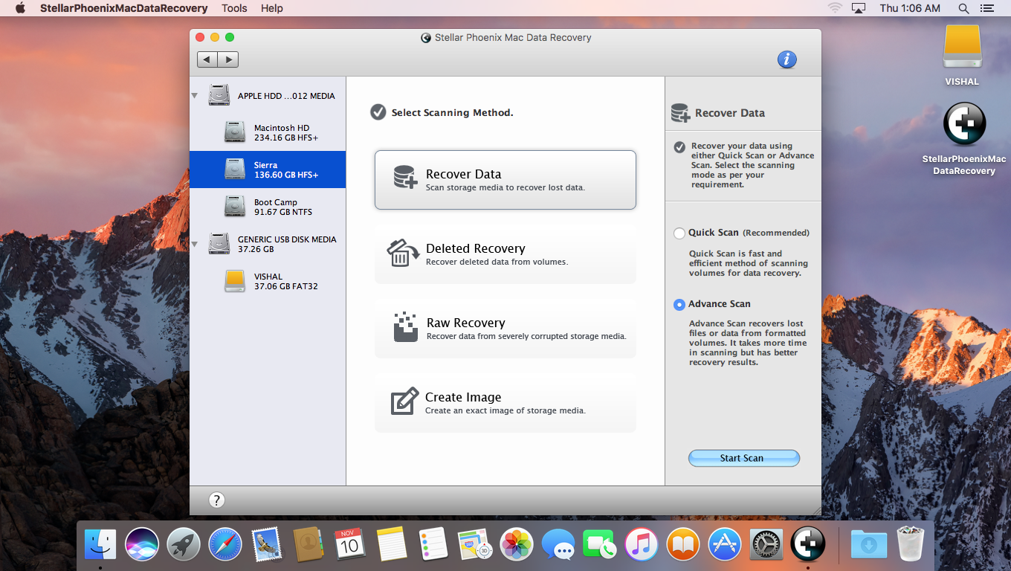Click the Macintosh HD volume drive icon
The height and width of the screenshot is (571, 1011).
point(235,132)
